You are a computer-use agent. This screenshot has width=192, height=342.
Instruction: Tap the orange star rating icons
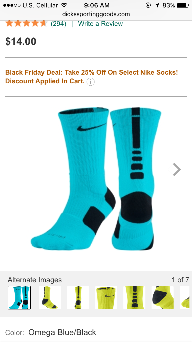[26, 24]
